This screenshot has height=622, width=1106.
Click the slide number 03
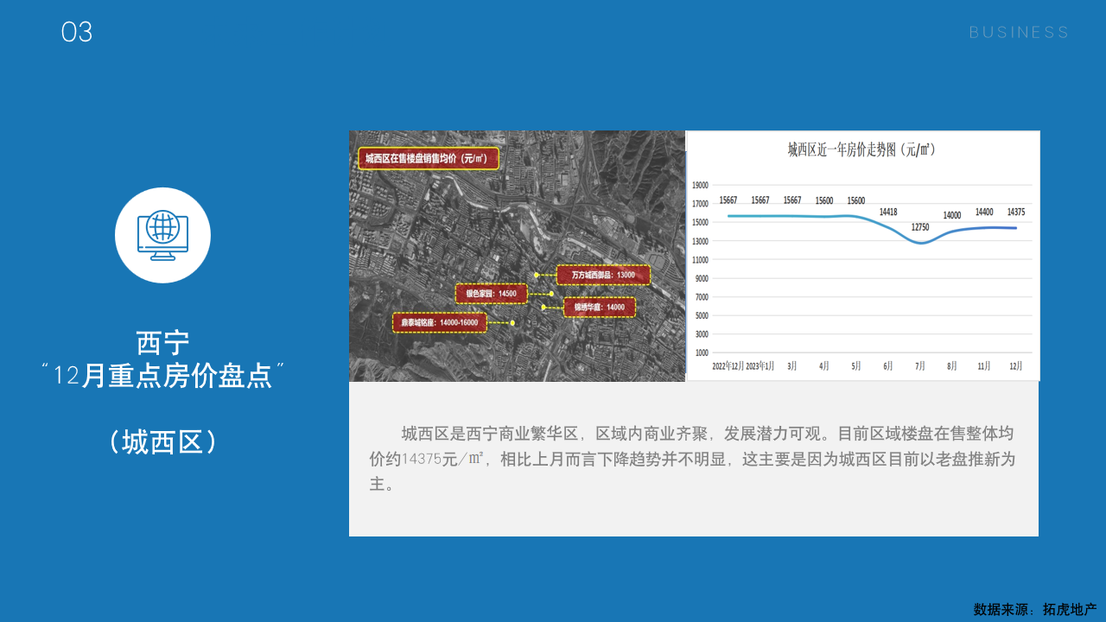tap(77, 33)
